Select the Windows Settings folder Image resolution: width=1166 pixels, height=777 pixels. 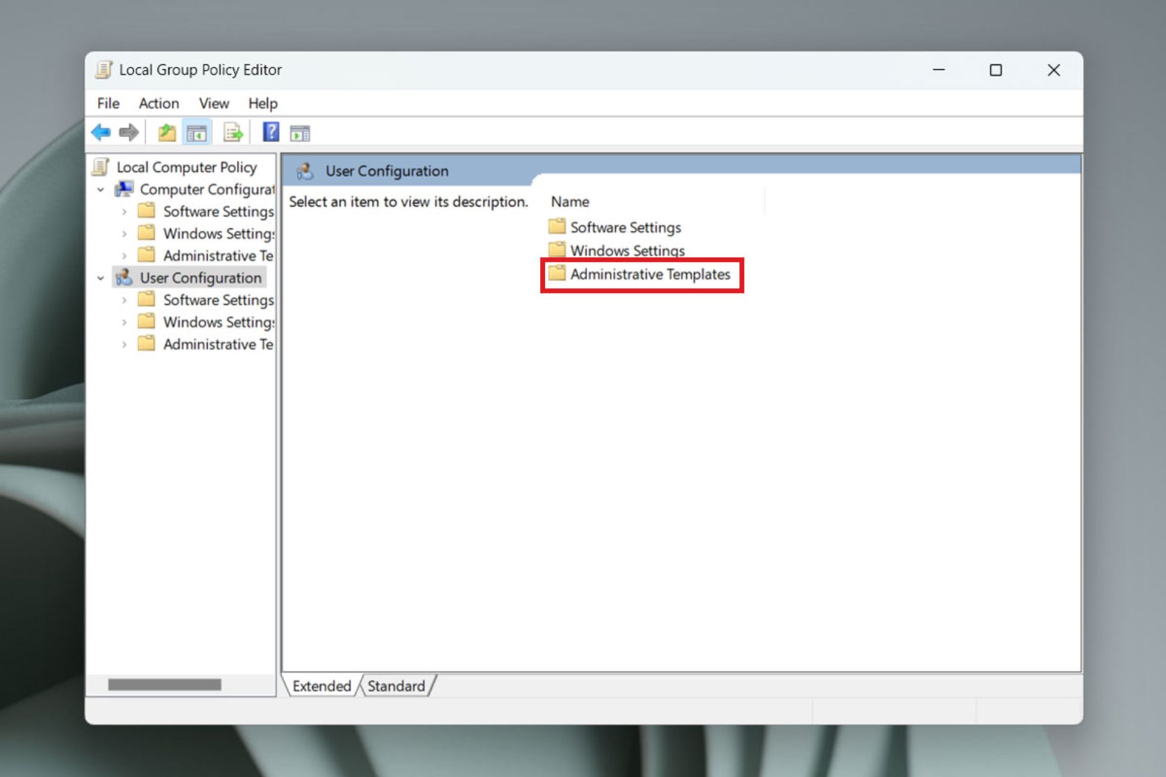point(626,249)
